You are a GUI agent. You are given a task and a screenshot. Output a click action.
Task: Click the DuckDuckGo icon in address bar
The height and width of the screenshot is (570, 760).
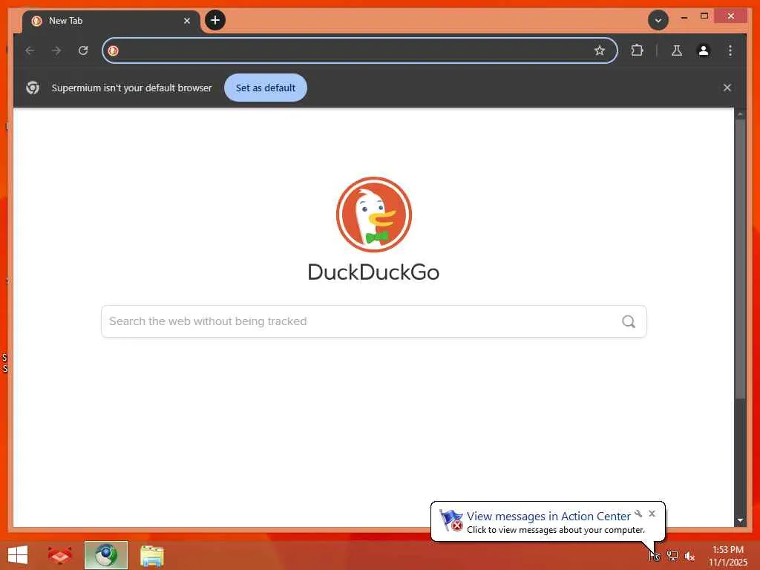click(x=114, y=50)
